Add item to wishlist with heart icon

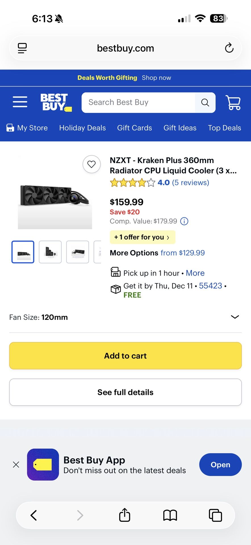[x=91, y=164]
